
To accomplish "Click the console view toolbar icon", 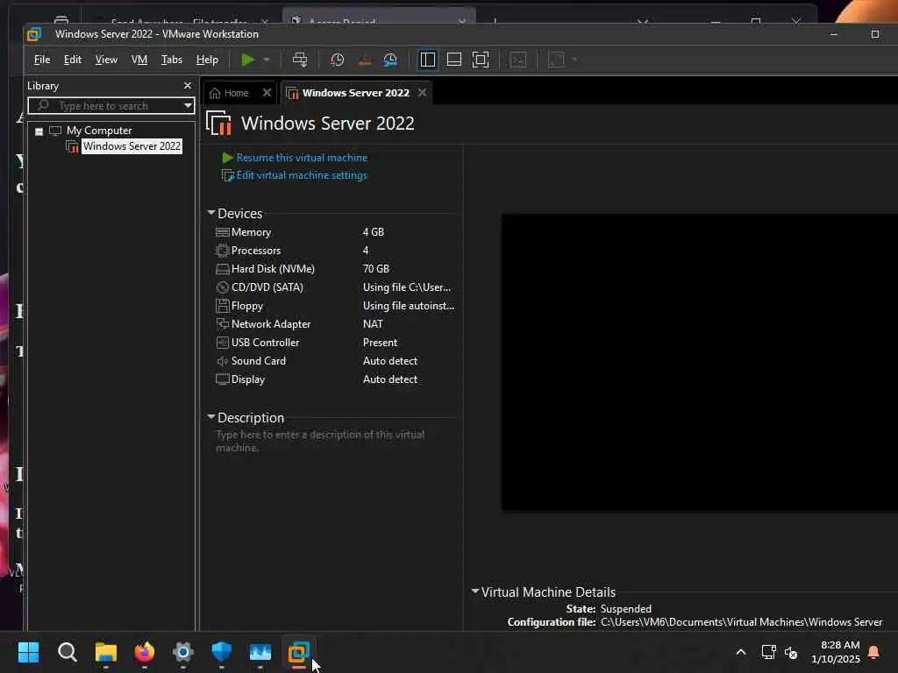I will 518,60.
